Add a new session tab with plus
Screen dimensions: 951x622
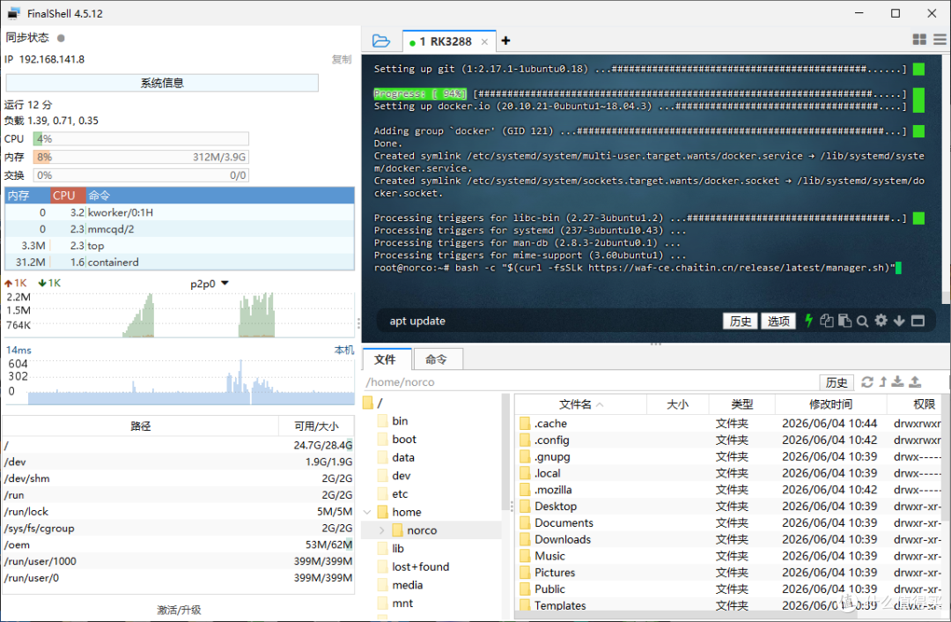(x=505, y=41)
